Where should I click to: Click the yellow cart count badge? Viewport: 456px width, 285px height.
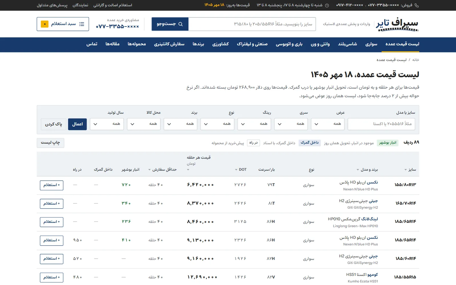[x=44, y=24]
